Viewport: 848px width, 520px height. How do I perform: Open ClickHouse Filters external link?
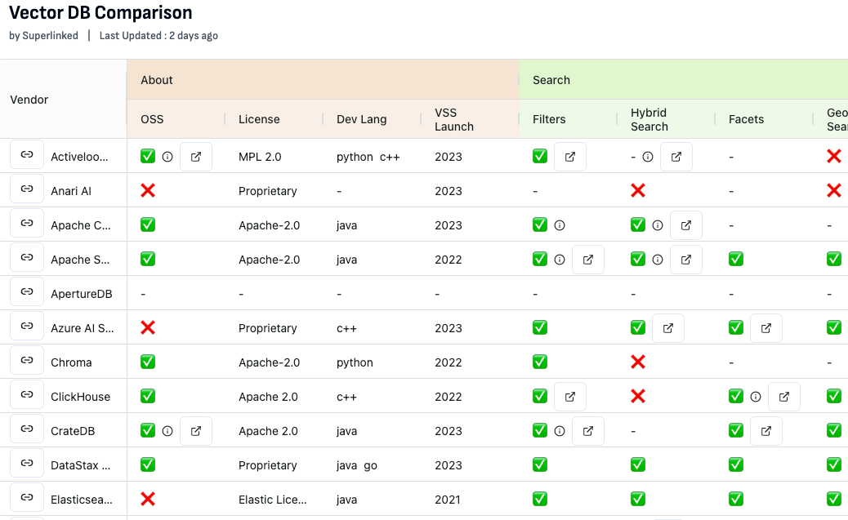pyautogui.click(x=570, y=397)
